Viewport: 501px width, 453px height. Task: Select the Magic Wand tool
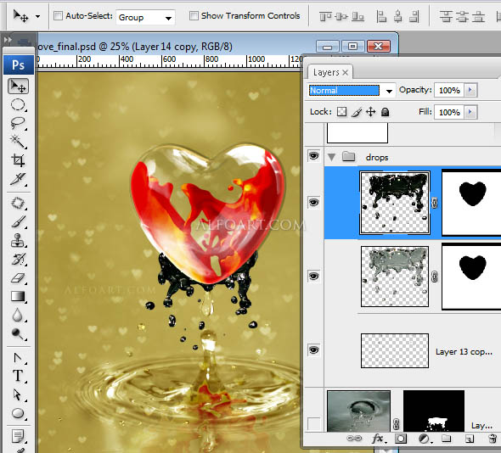(18, 142)
